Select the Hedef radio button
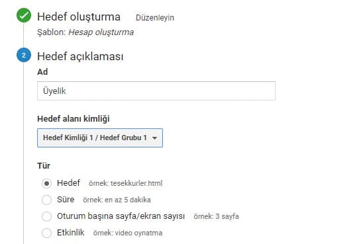This screenshot has width=361, height=244. click(x=46, y=183)
